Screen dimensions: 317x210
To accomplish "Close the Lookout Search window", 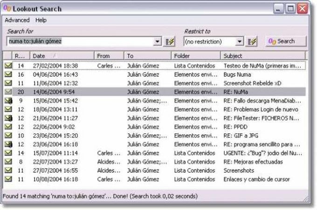I will (302, 9).
